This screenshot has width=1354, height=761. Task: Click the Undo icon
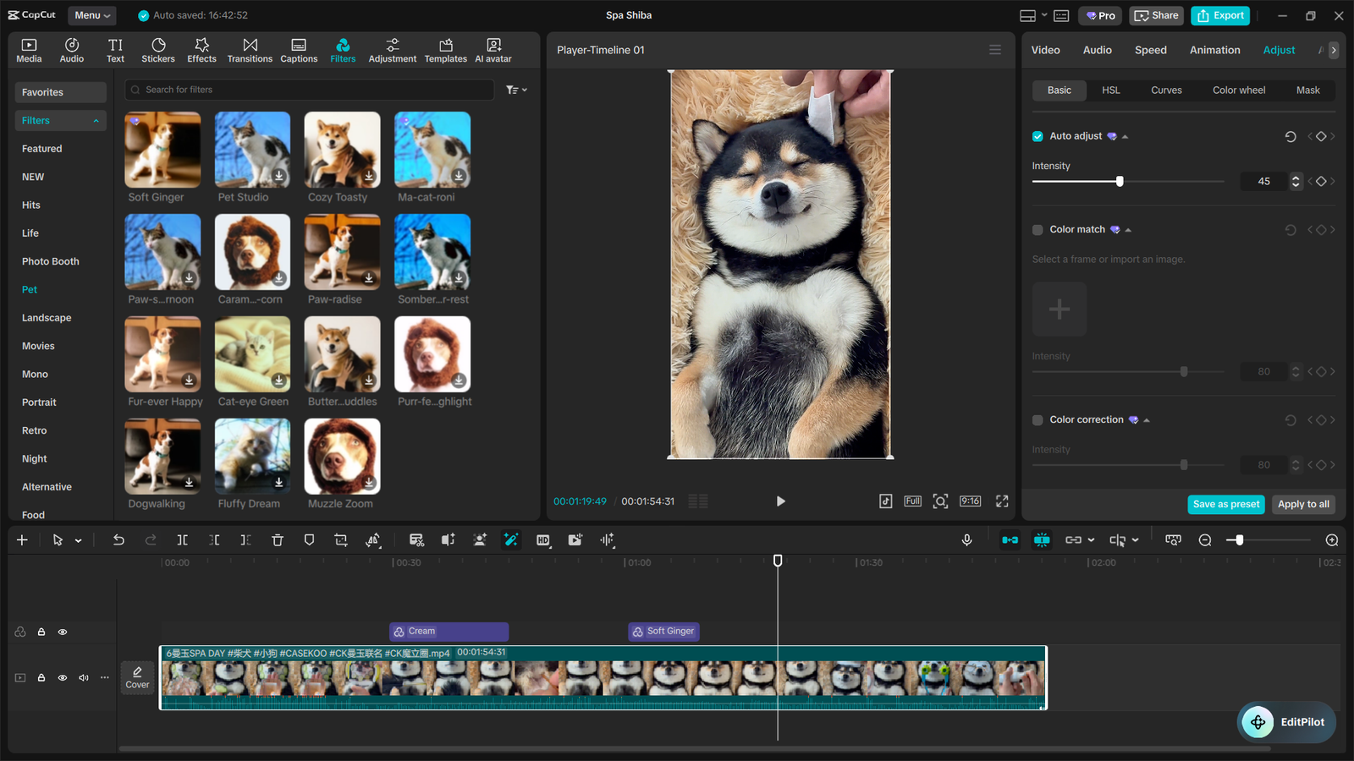(118, 539)
